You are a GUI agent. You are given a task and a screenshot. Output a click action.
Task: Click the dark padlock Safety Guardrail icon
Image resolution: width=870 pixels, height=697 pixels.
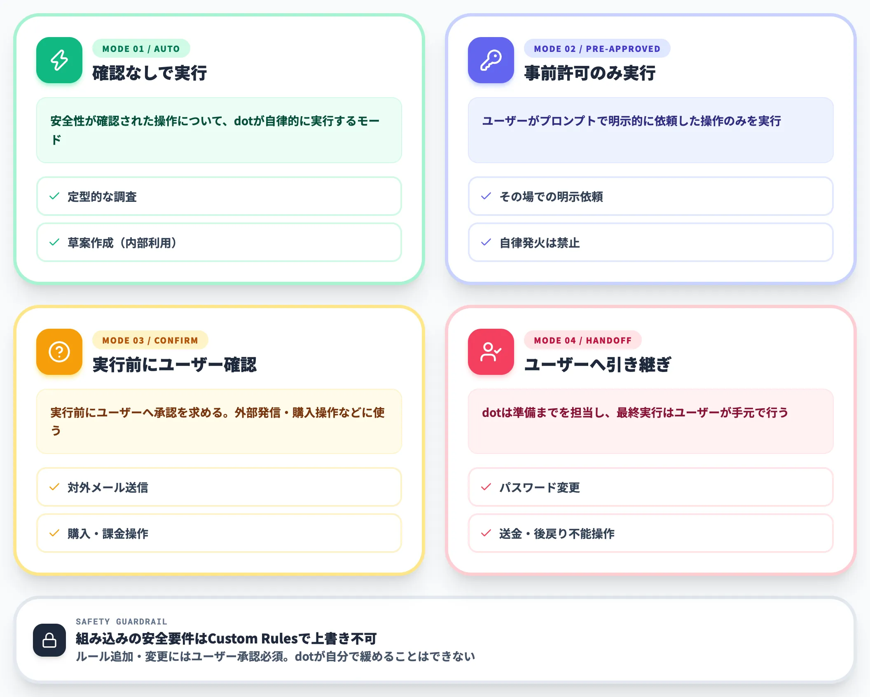[x=49, y=640]
